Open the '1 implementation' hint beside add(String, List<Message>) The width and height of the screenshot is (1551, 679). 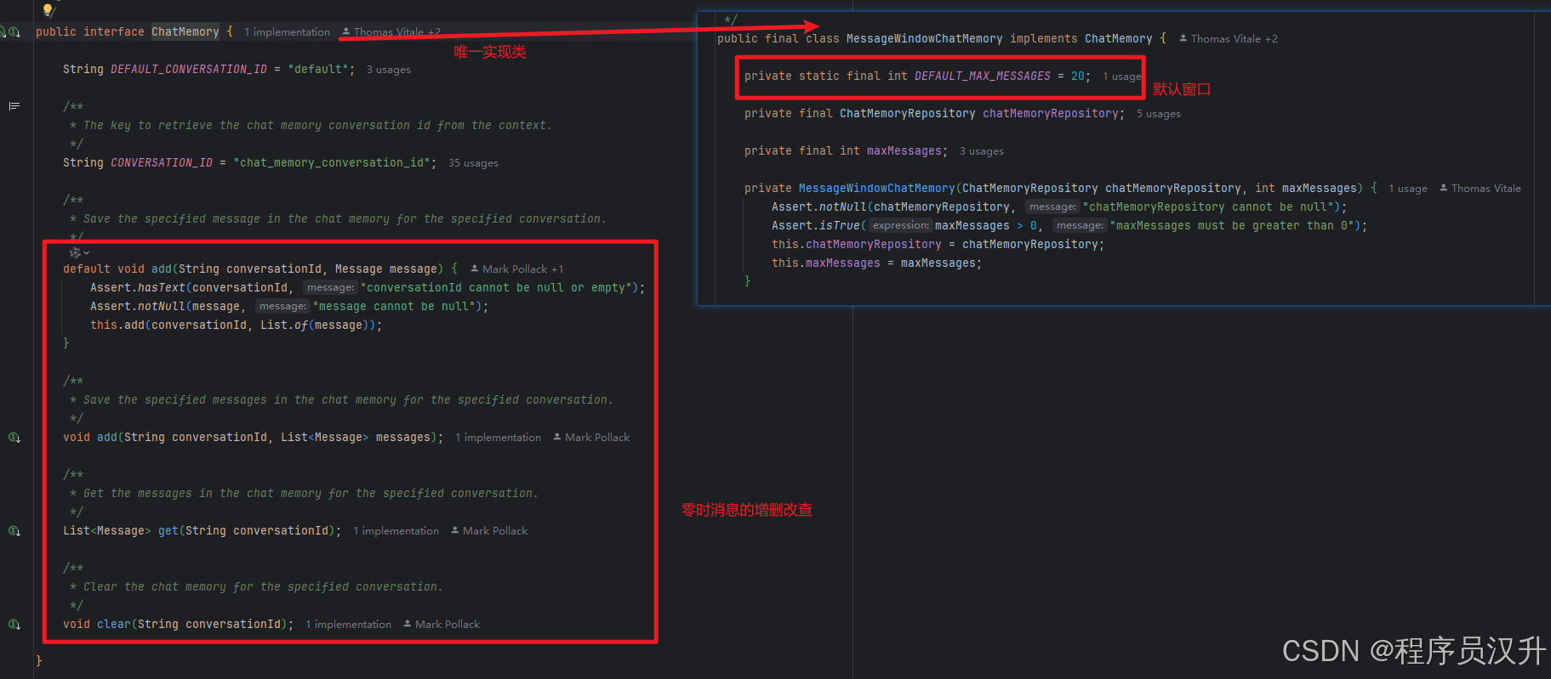pos(499,438)
